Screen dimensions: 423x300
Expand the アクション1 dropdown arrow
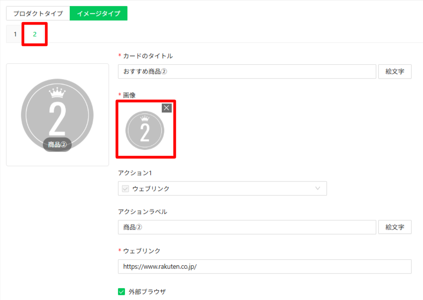[x=317, y=189]
